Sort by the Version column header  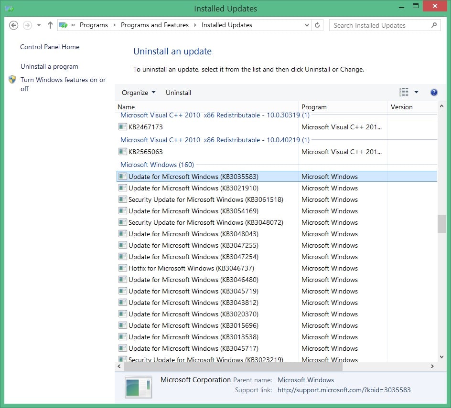(412, 107)
